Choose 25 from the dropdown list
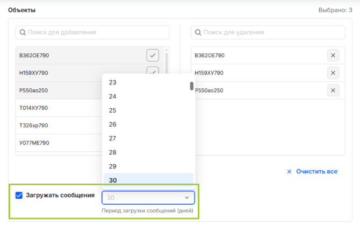Viewport: 360px width, 231px height. (x=113, y=110)
